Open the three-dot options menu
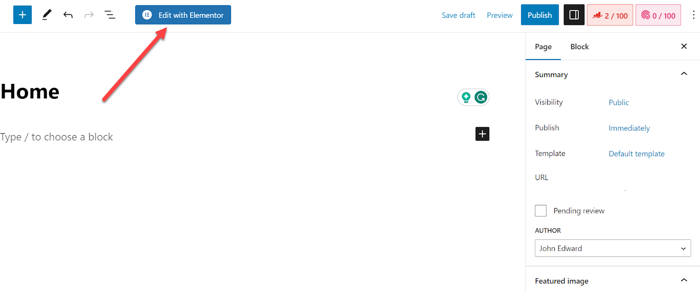The width and height of the screenshot is (700, 291). pyautogui.click(x=693, y=15)
